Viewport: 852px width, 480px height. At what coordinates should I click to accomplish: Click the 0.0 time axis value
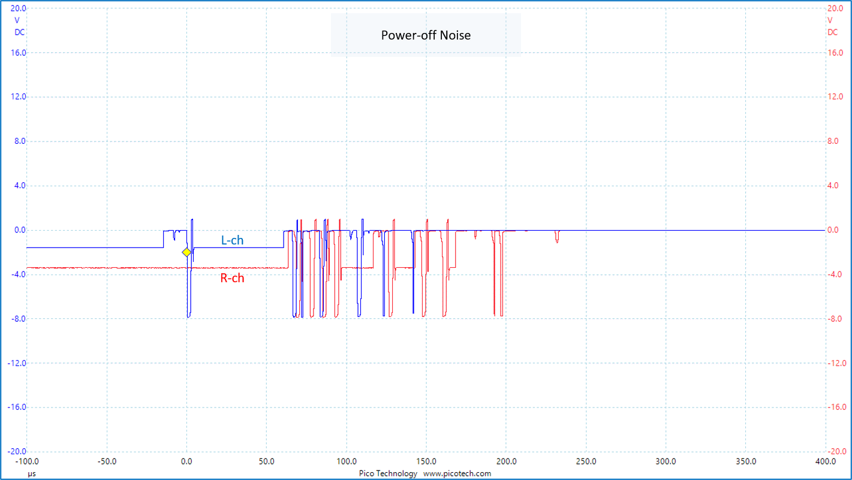[x=186, y=462]
